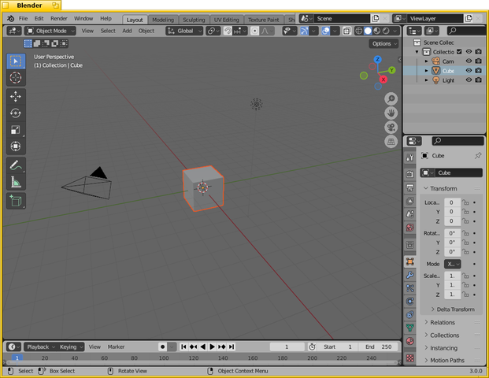Choose the Add Cube tool
489x378 pixels.
[16, 201]
